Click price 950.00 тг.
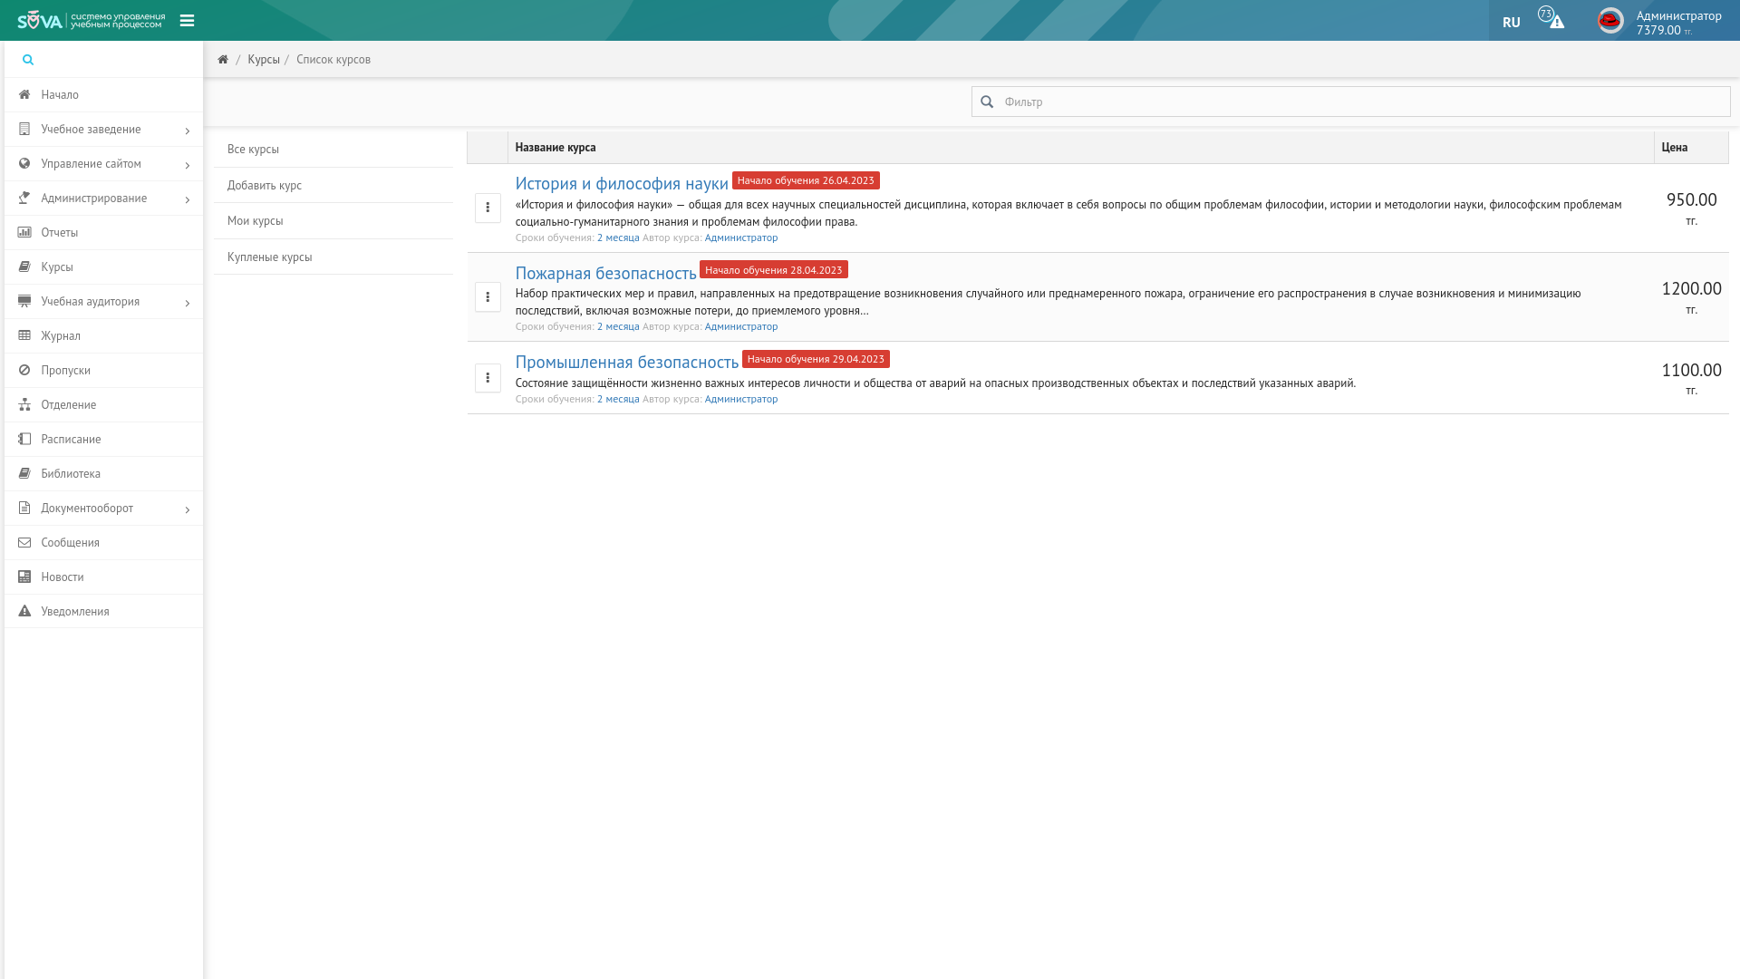The height and width of the screenshot is (979, 1740). 1691,208
